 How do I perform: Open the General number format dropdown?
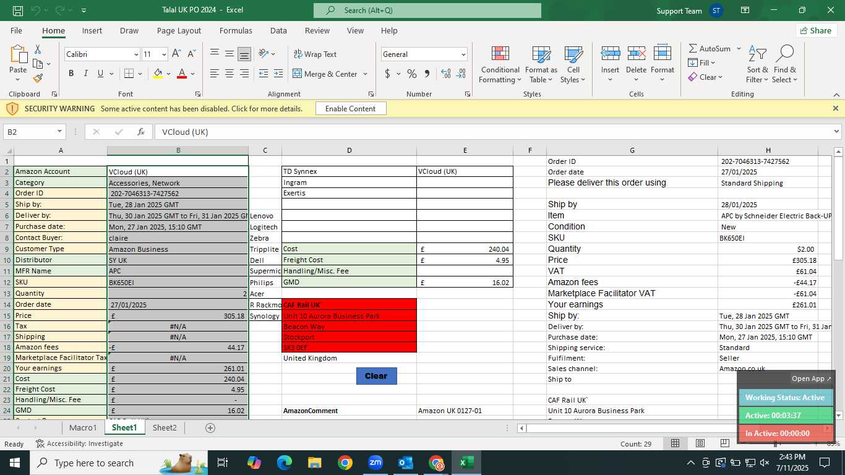pyautogui.click(x=463, y=54)
